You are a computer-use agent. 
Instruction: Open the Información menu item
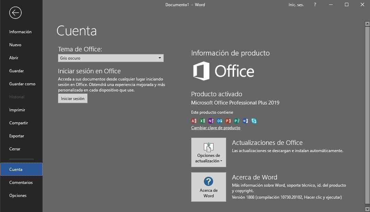20,32
